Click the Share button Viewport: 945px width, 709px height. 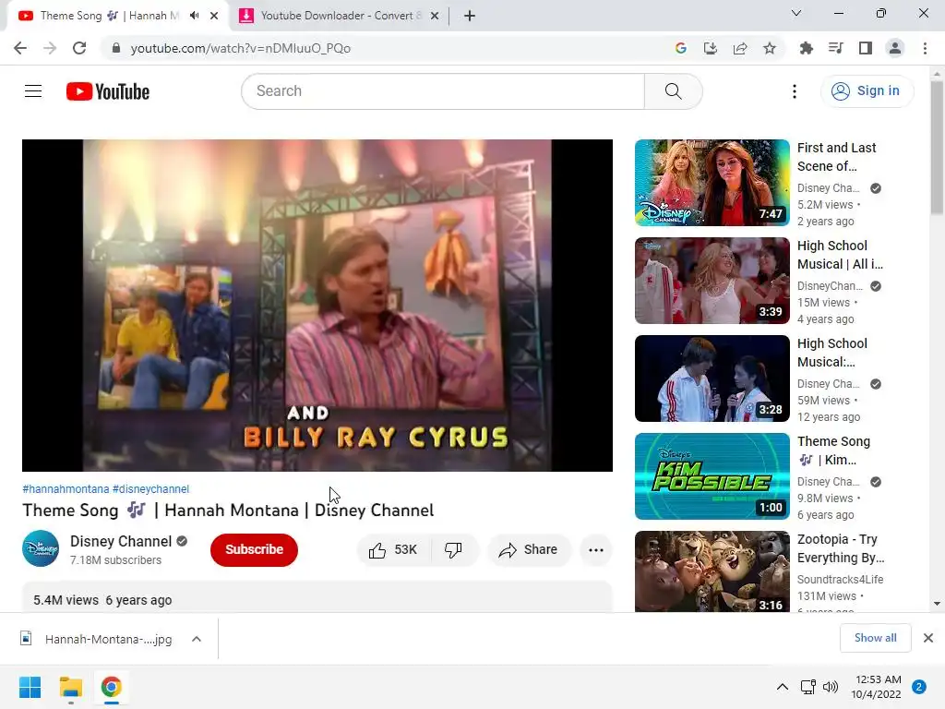point(529,549)
